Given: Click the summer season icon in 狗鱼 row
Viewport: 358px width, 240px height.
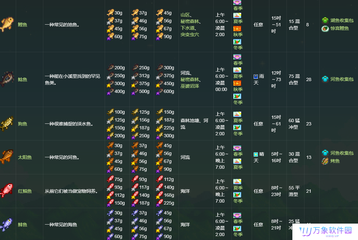Looking at the screenshot, I should (237, 114).
